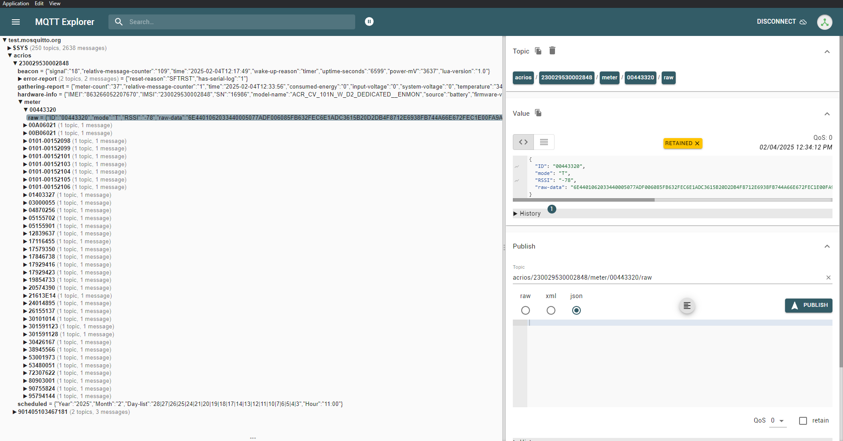Click the formatting icon in the Publish panel

[687, 306]
